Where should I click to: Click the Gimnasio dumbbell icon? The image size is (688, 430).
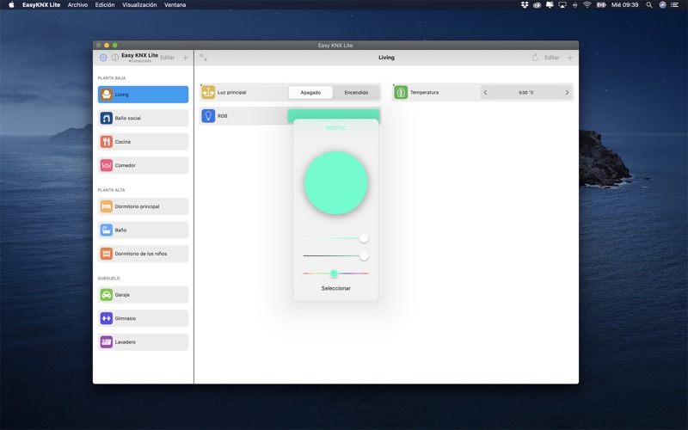click(x=106, y=318)
